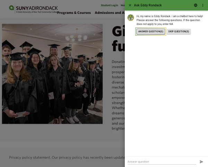Click the graduates group photo
The image size is (208, 167).
point(52,74)
